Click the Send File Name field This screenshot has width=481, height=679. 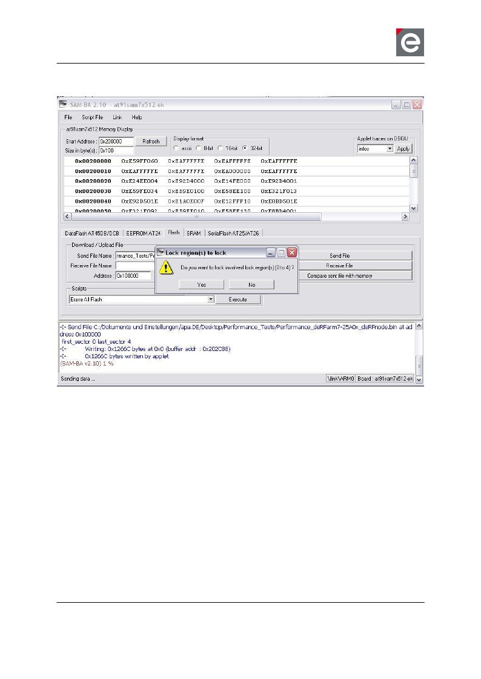[135, 256]
